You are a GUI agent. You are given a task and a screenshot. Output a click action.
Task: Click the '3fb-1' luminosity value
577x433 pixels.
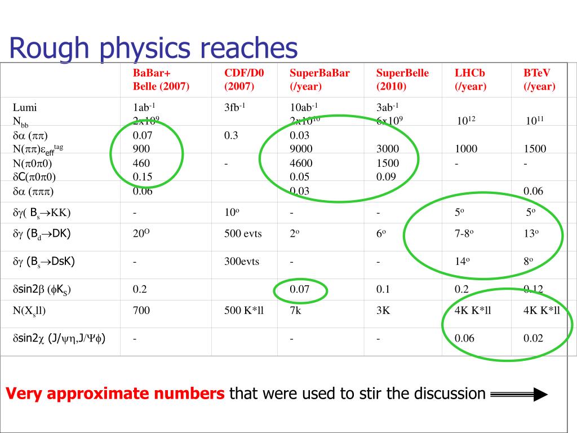234,107
